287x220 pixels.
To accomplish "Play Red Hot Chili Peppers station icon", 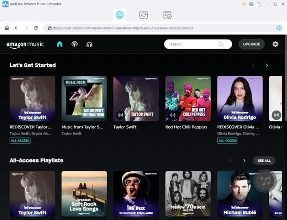I will pyautogui.click(x=173, y=115).
